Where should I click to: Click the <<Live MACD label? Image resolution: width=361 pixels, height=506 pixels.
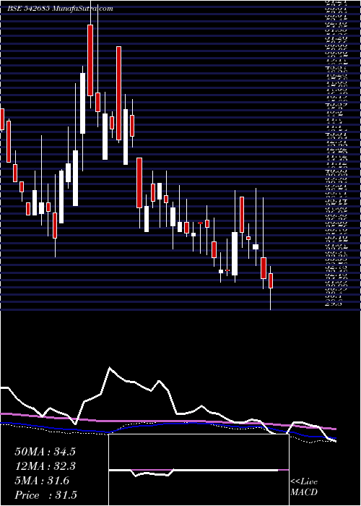pos(304,487)
